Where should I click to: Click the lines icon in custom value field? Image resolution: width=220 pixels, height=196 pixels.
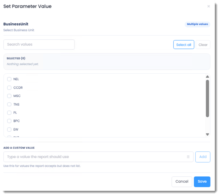coord(188,157)
